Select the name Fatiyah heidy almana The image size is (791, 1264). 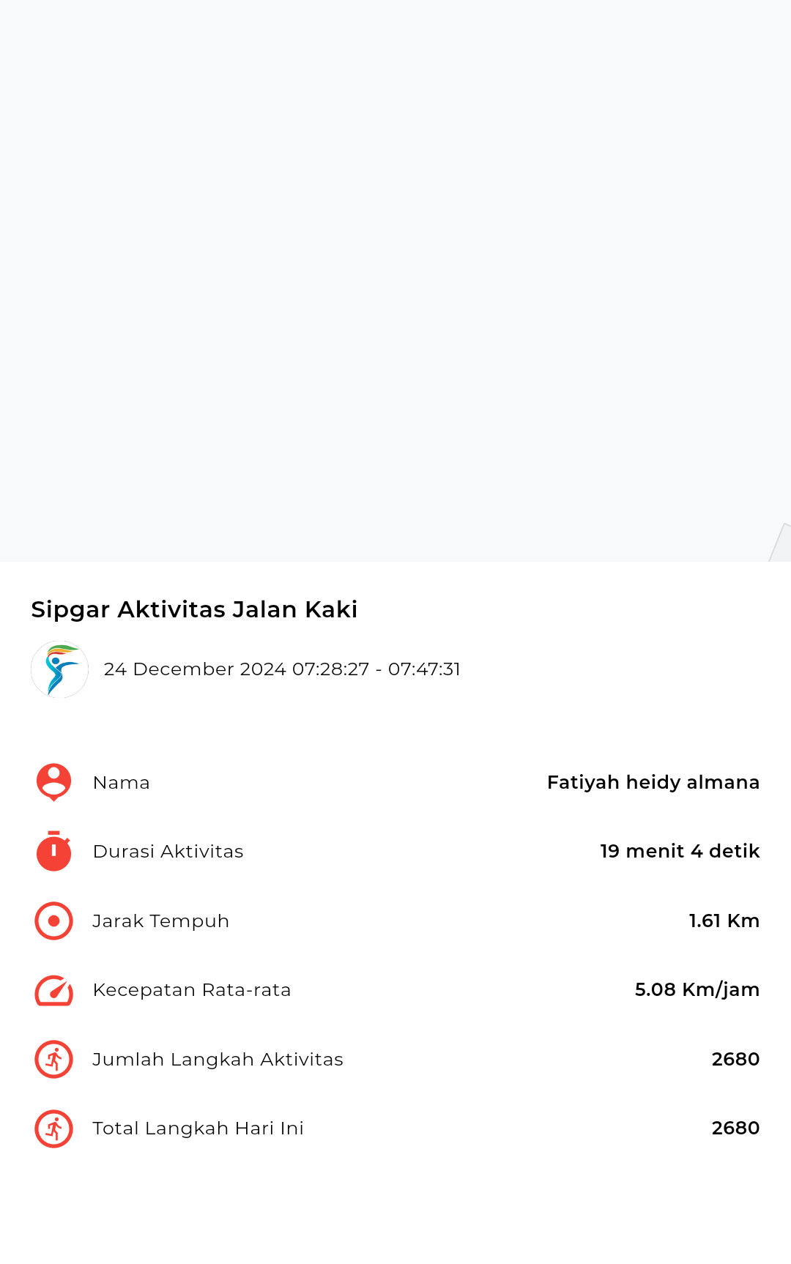point(653,782)
